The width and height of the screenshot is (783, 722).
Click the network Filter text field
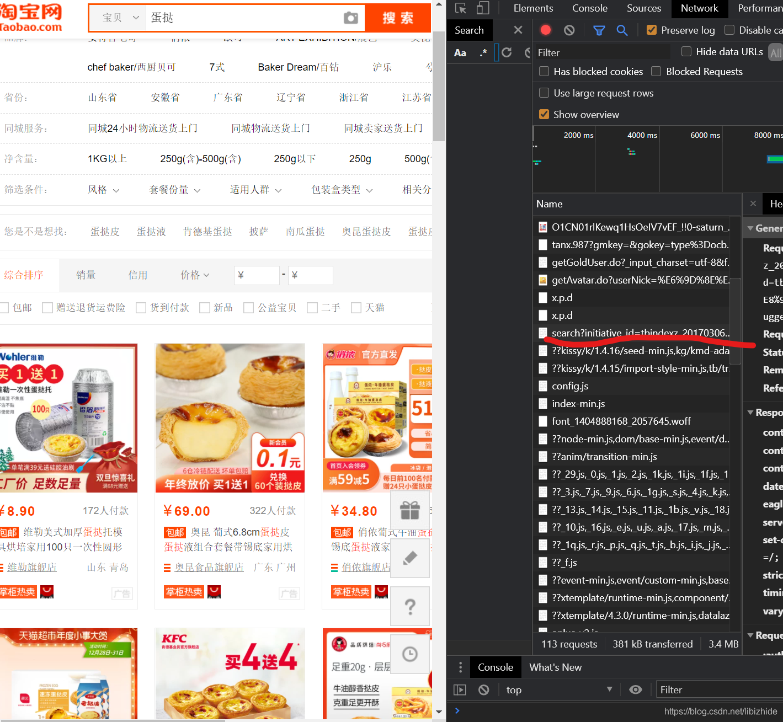[x=603, y=53]
